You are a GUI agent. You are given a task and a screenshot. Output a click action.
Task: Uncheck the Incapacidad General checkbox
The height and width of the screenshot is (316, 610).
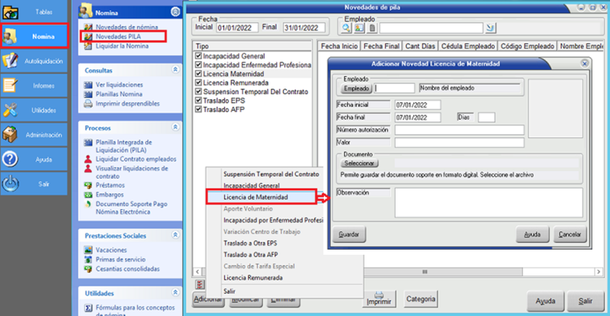(x=198, y=56)
